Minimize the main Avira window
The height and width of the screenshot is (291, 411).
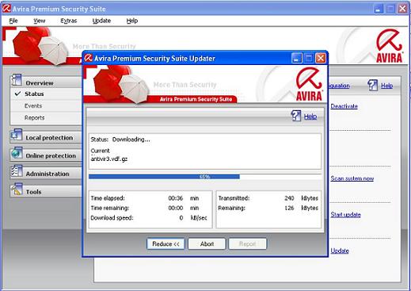[x=379, y=9]
